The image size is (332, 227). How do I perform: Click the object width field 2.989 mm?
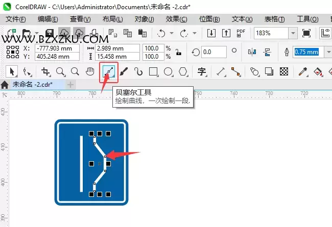pos(117,48)
